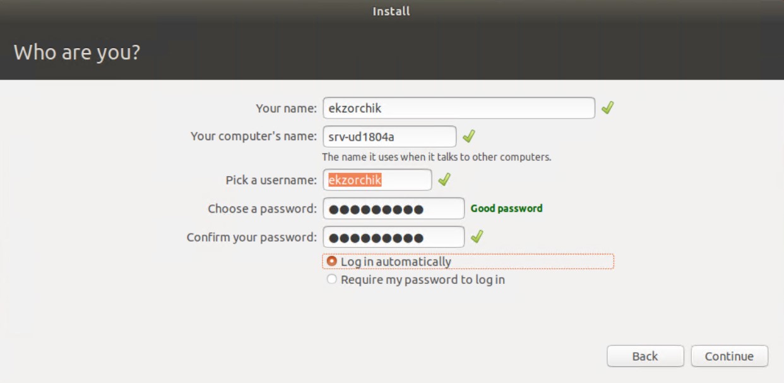Click the computer name hint text
Screen dimensions: 784x383
click(436, 157)
